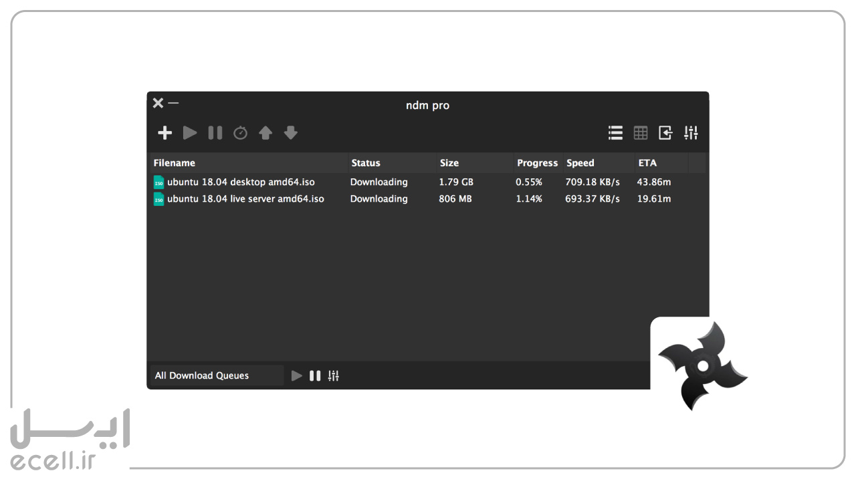Start all queues with bottom play icon
Viewport: 856px width, 481px height.
[297, 376]
